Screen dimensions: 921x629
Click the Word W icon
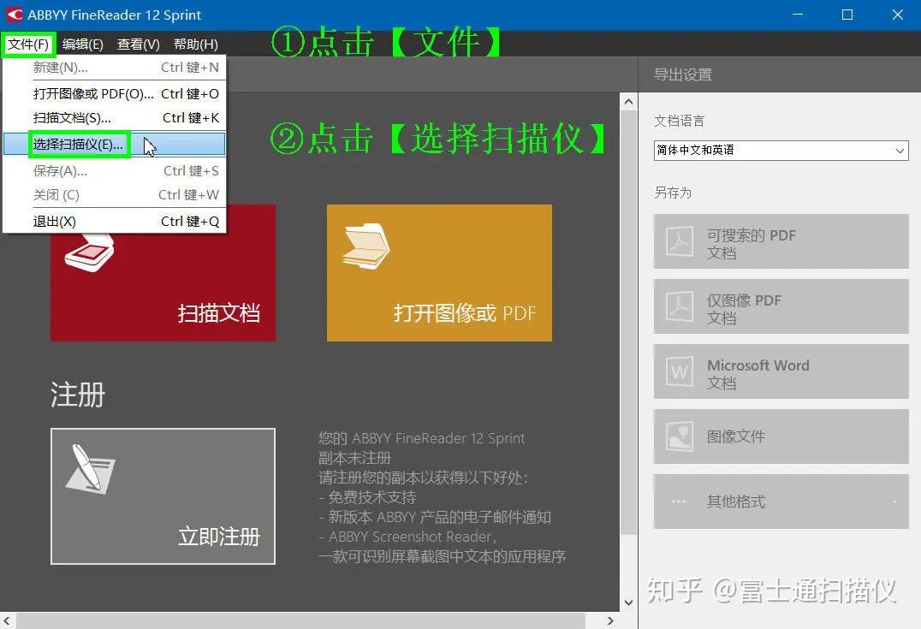click(x=679, y=371)
